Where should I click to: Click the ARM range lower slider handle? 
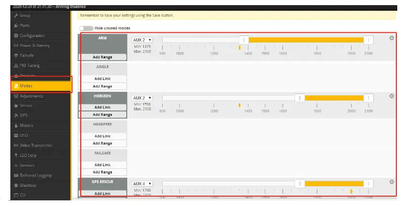pyautogui.click(x=244, y=40)
